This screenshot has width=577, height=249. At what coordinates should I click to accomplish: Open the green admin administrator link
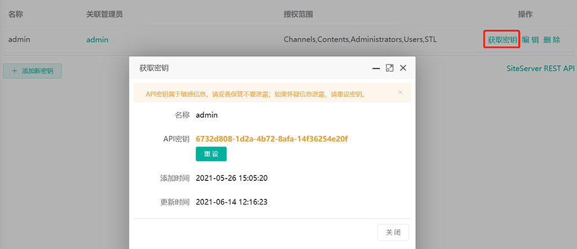(97, 40)
